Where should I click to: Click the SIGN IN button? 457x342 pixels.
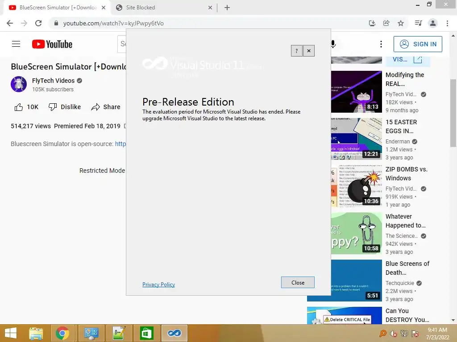(x=418, y=44)
